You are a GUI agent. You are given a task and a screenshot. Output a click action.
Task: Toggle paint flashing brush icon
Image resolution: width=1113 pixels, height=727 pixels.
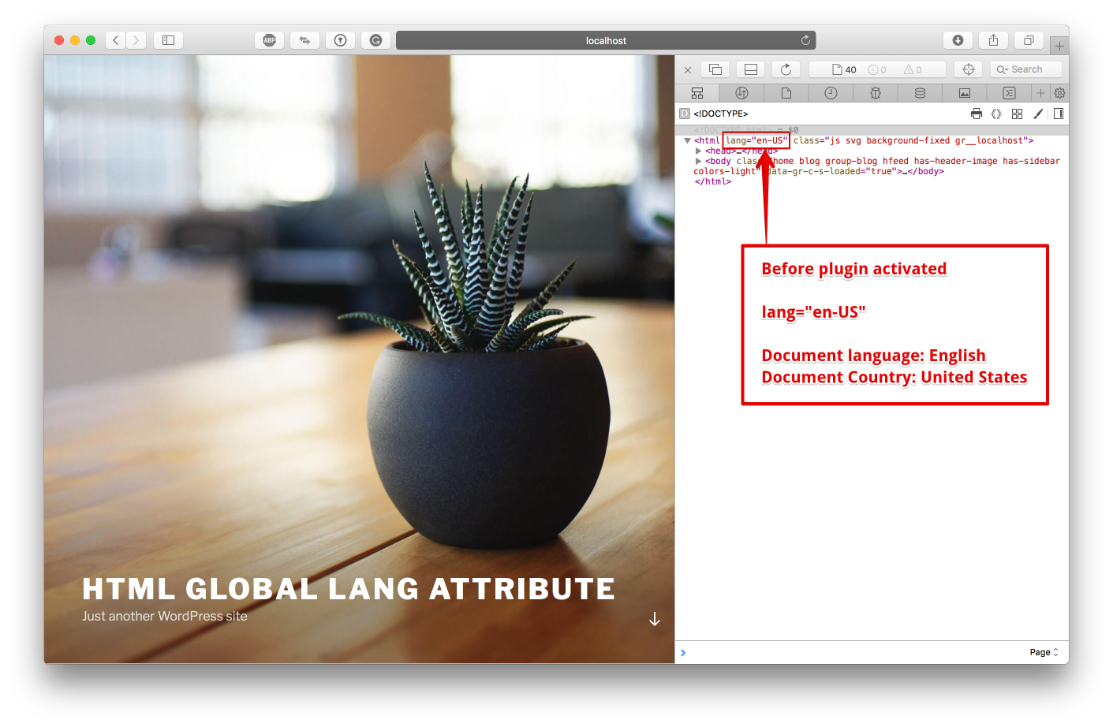[1038, 114]
